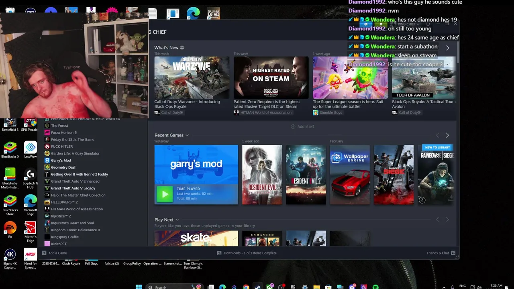
Task: Select HITMAN World of Assassination in library
Action: point(77,209)
